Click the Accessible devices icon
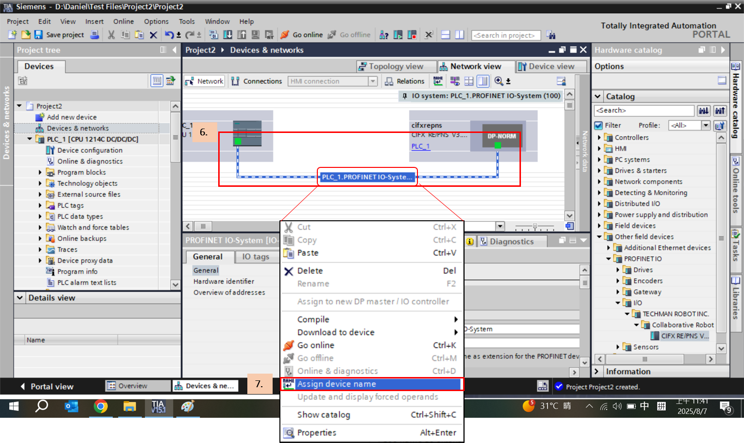744x443 pixels. pyautogui.click(x=384, y=35)
